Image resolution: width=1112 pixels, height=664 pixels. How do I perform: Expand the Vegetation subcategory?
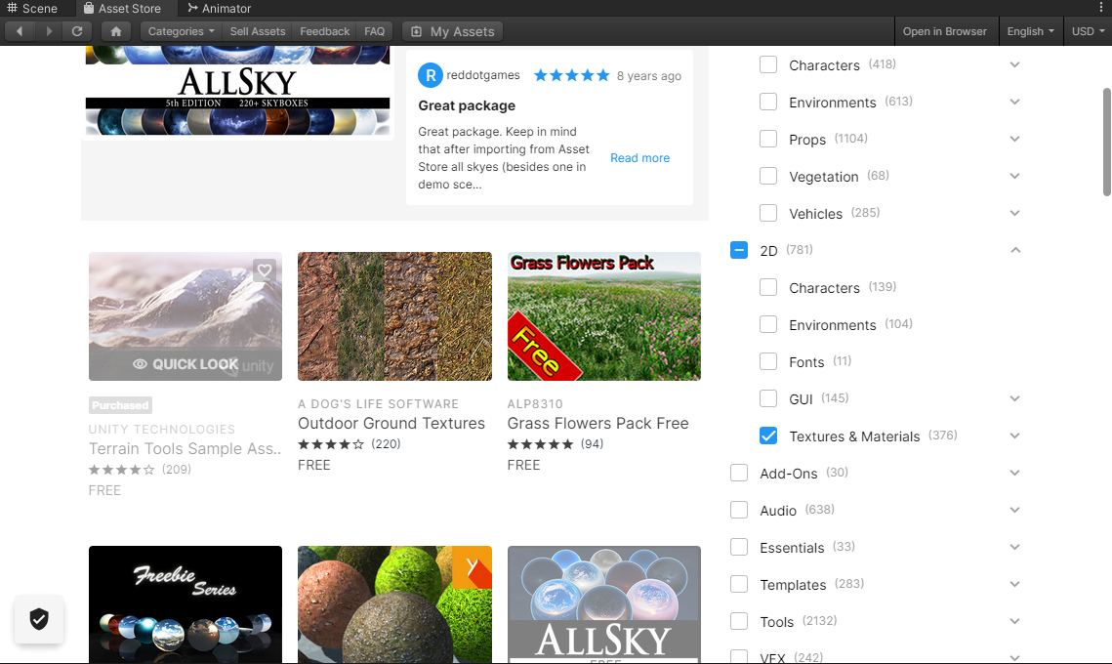[1014, 176]
